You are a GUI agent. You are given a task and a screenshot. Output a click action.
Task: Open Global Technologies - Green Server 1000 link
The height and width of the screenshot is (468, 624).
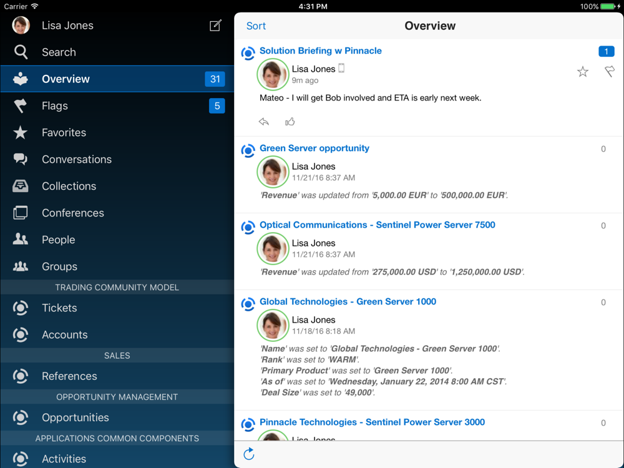tap(348, 301)
